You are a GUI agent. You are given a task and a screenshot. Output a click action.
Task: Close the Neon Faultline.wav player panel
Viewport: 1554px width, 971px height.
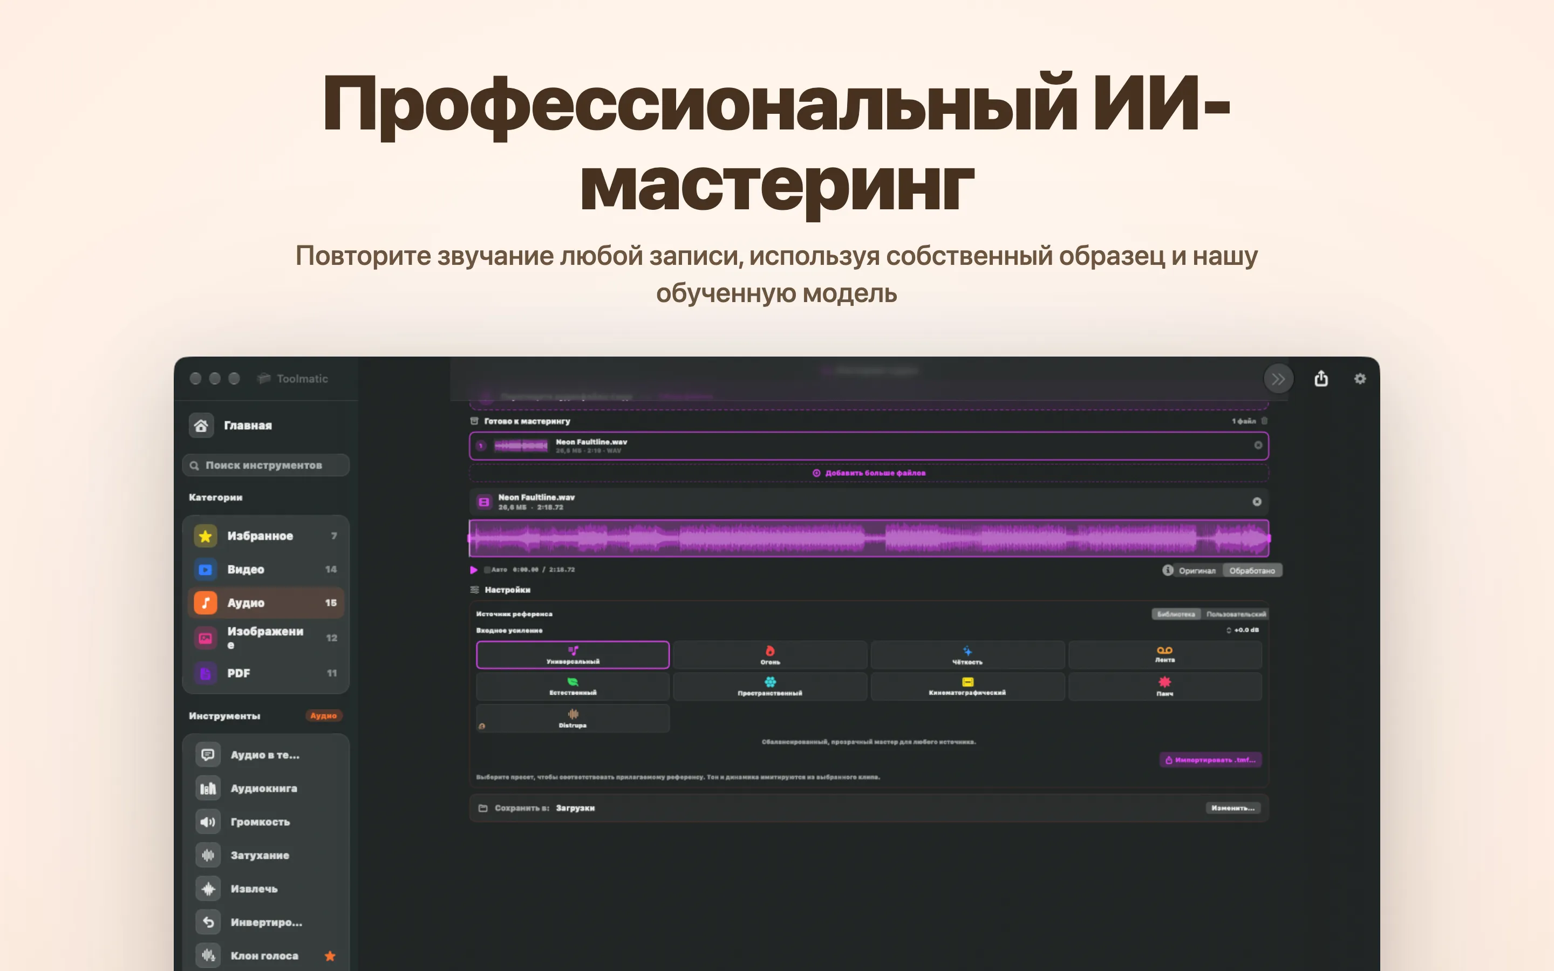click(x=1257, y=502)
